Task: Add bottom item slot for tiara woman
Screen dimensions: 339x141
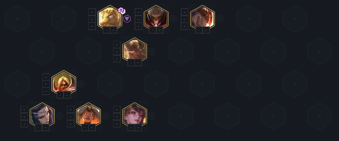Action: pyautogui.click(x=24, y=124)
